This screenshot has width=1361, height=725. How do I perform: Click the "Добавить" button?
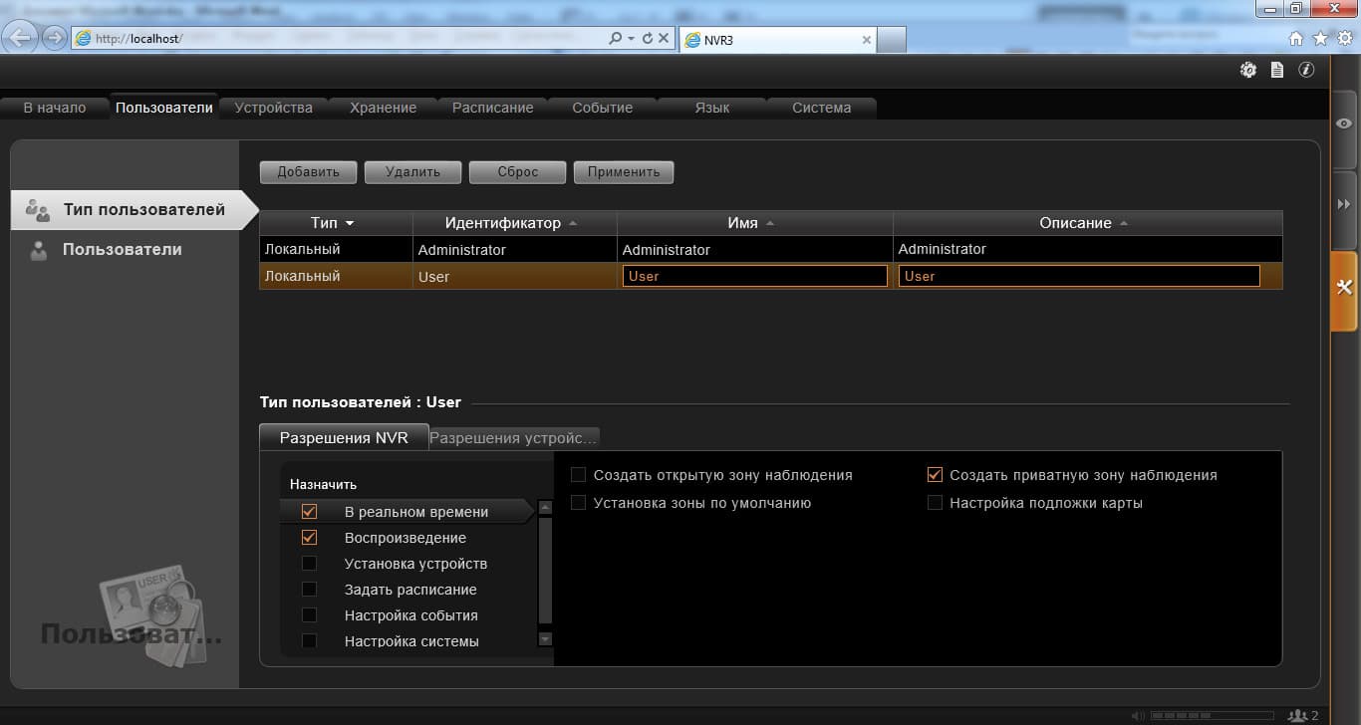[x=309, y=172]
